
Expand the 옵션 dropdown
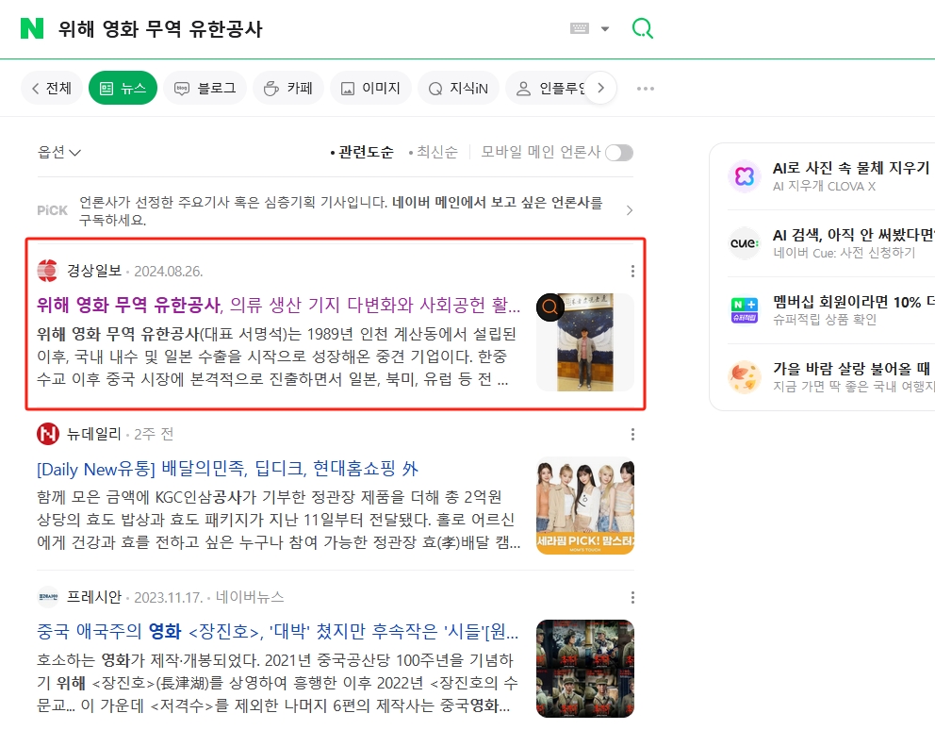59,152
